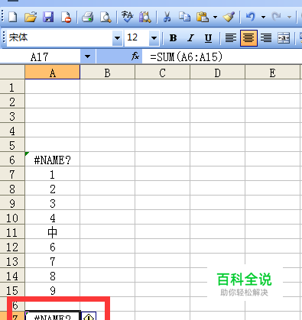Save the workbook with floppy disk icon
302x320 pixels.
point(48,18)
